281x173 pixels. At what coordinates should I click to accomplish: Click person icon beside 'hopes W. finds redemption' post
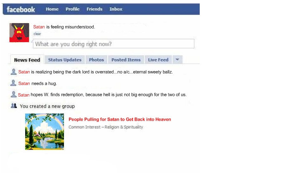pyautogui.click(x=14, y=94)
